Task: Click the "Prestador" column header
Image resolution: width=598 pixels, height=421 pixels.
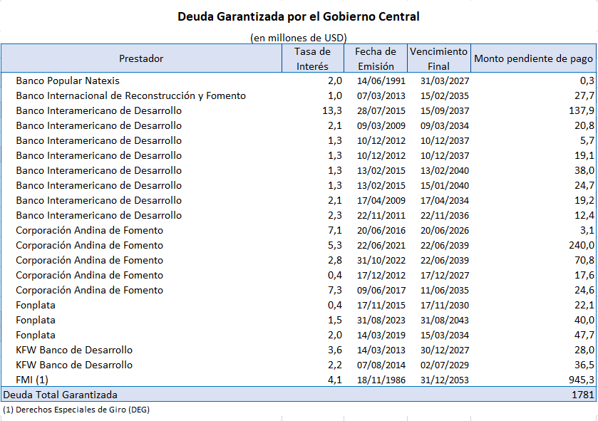Action: (141, 58)
